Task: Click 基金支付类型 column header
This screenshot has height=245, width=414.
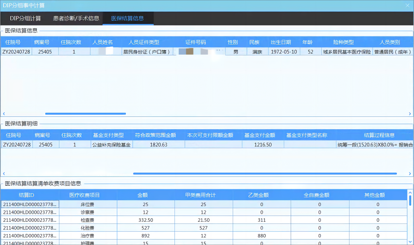Action: [x=108, y=135]
